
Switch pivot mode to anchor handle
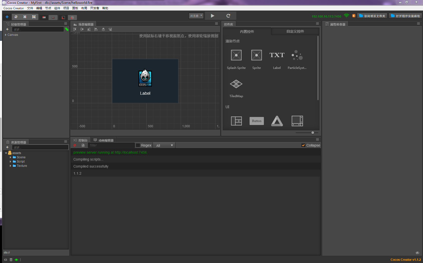click(x=44, y=17)
